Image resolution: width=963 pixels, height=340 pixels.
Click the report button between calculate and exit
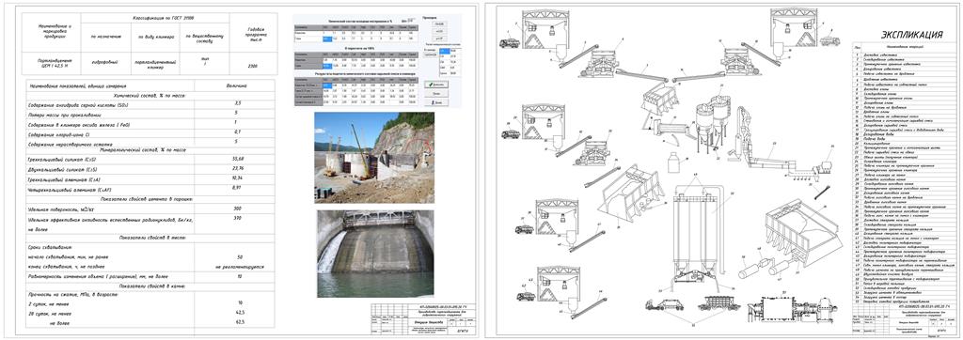[x=436, y=93]
